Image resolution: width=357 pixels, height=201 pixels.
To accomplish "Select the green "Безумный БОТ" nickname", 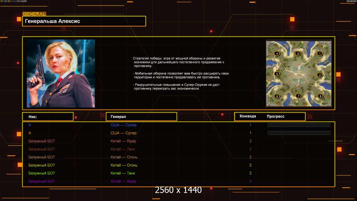I will (x=42, y=173).
